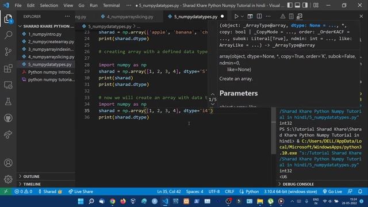The height and width of the screenshot is (207, 368).
Task: Open editor More Actions ellipsis
Action: pyautogui.click(x=268, y=17)
